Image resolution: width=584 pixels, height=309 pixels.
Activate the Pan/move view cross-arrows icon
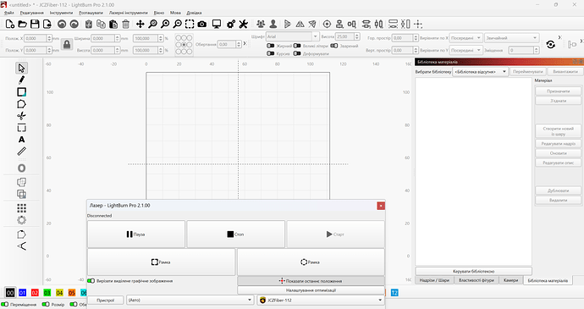pyautogui.click(x=140, y=25)
